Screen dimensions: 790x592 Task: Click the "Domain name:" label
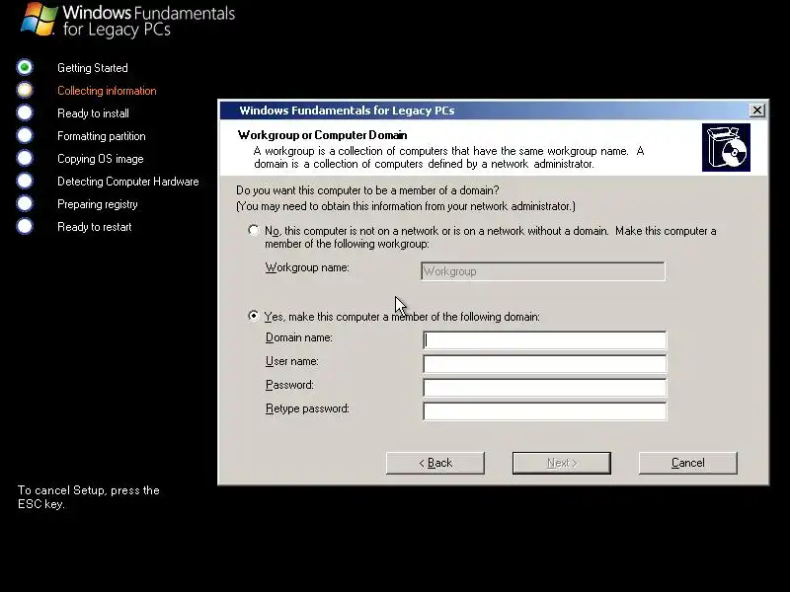click(x=299, y=337)
